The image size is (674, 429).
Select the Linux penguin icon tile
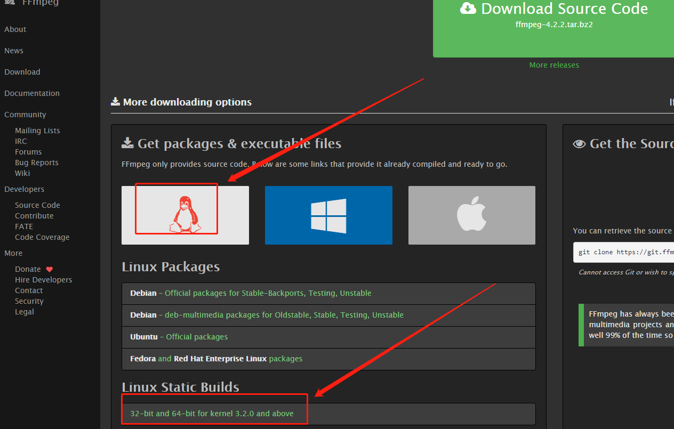185,215
